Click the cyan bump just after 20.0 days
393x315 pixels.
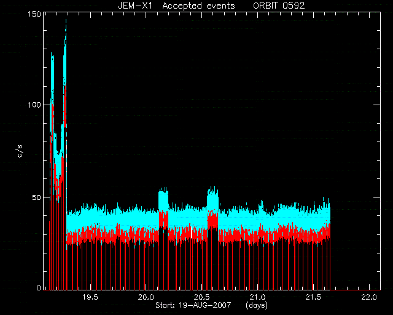coord(163,199)
